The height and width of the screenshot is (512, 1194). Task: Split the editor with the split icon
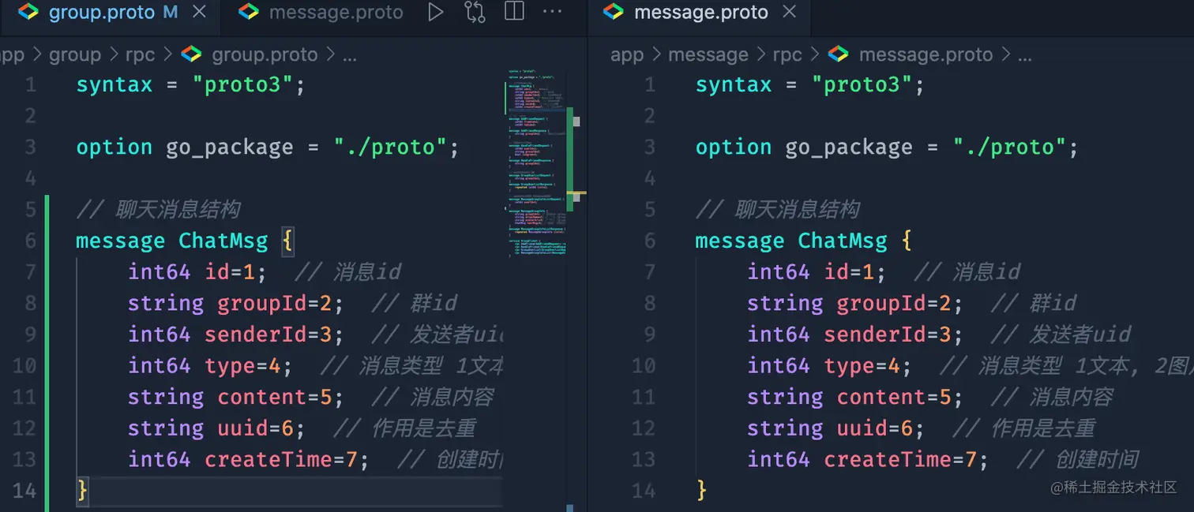point(514,13)
